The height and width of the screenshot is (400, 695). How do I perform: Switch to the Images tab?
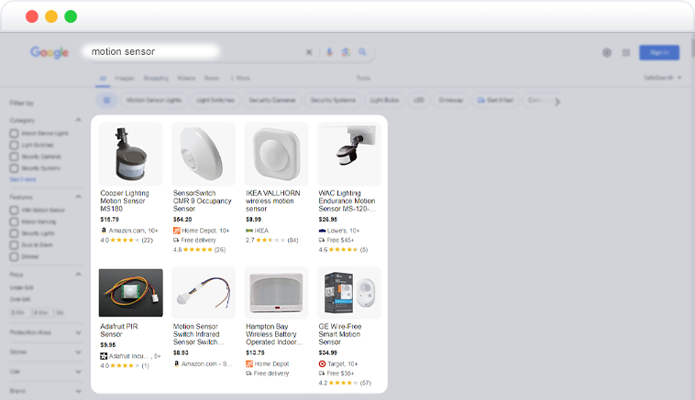pos(124,78)
